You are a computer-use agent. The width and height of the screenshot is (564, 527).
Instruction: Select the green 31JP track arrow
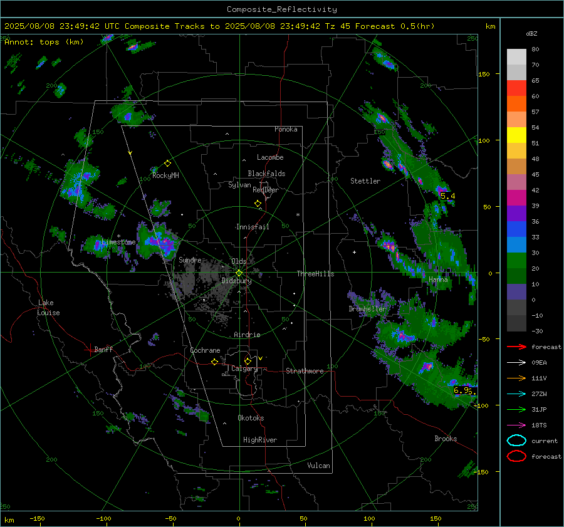pyautogui.click(x=516, y=409)
